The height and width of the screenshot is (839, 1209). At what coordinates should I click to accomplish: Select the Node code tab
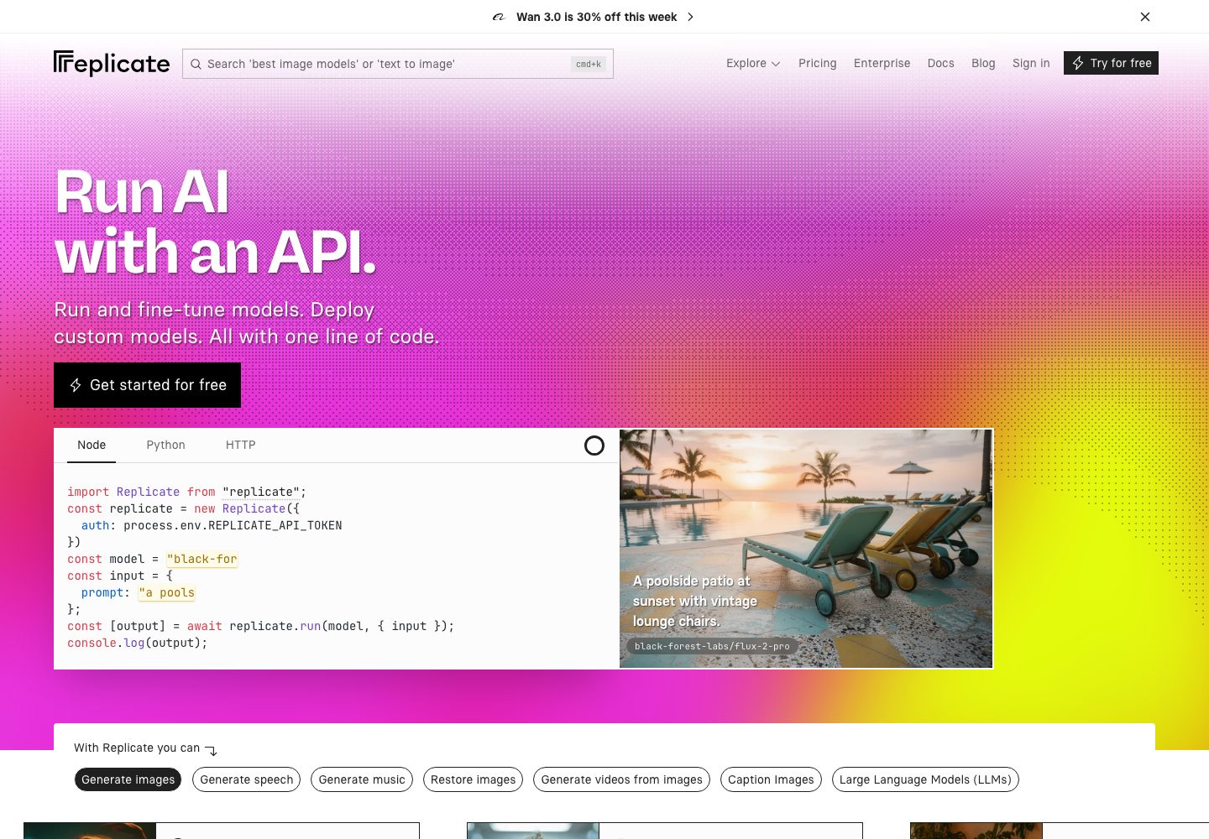tap(92, 446)
